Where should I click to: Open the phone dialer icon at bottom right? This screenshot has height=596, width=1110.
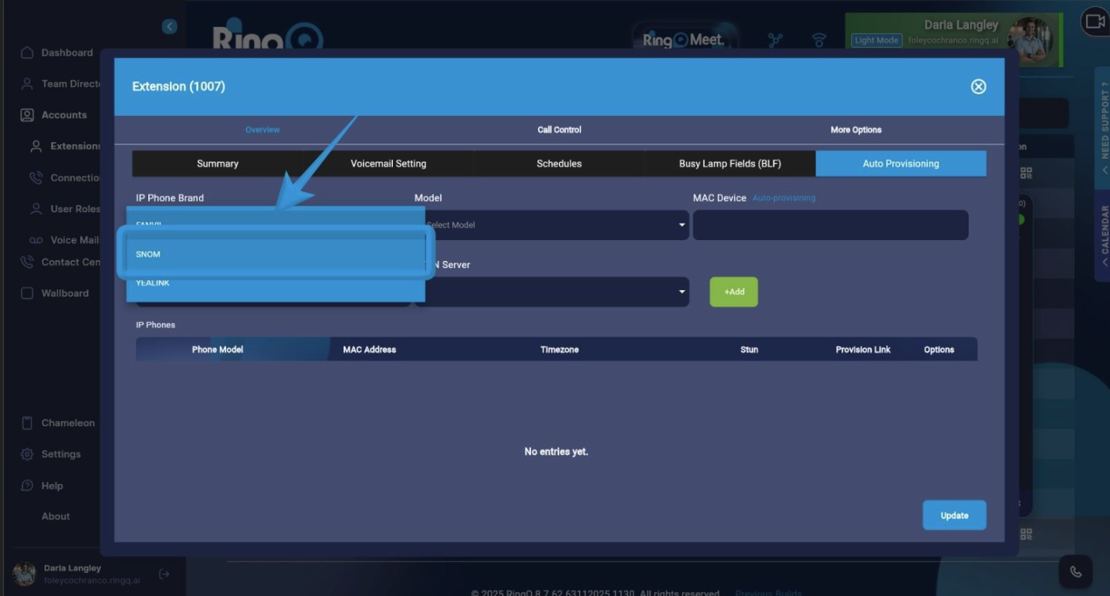coord(1075,571)
